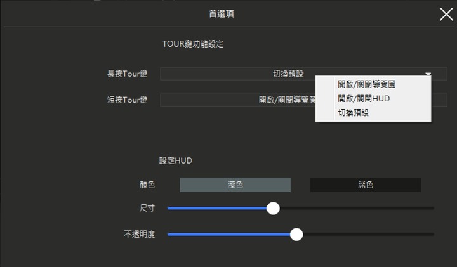The height and width of the screenshot is (267, 457).
Task: Click the 不透明度 slider track right side
Action: click(369, 235)
